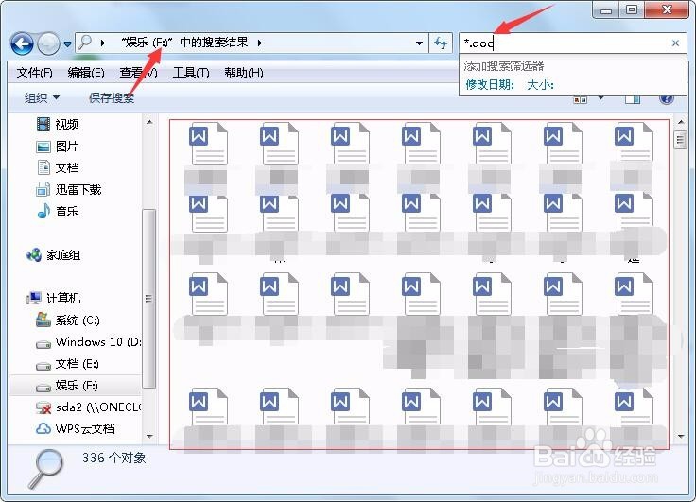
Task: Select the 娱乐 (F:) drive
Action: coord(75,386)
